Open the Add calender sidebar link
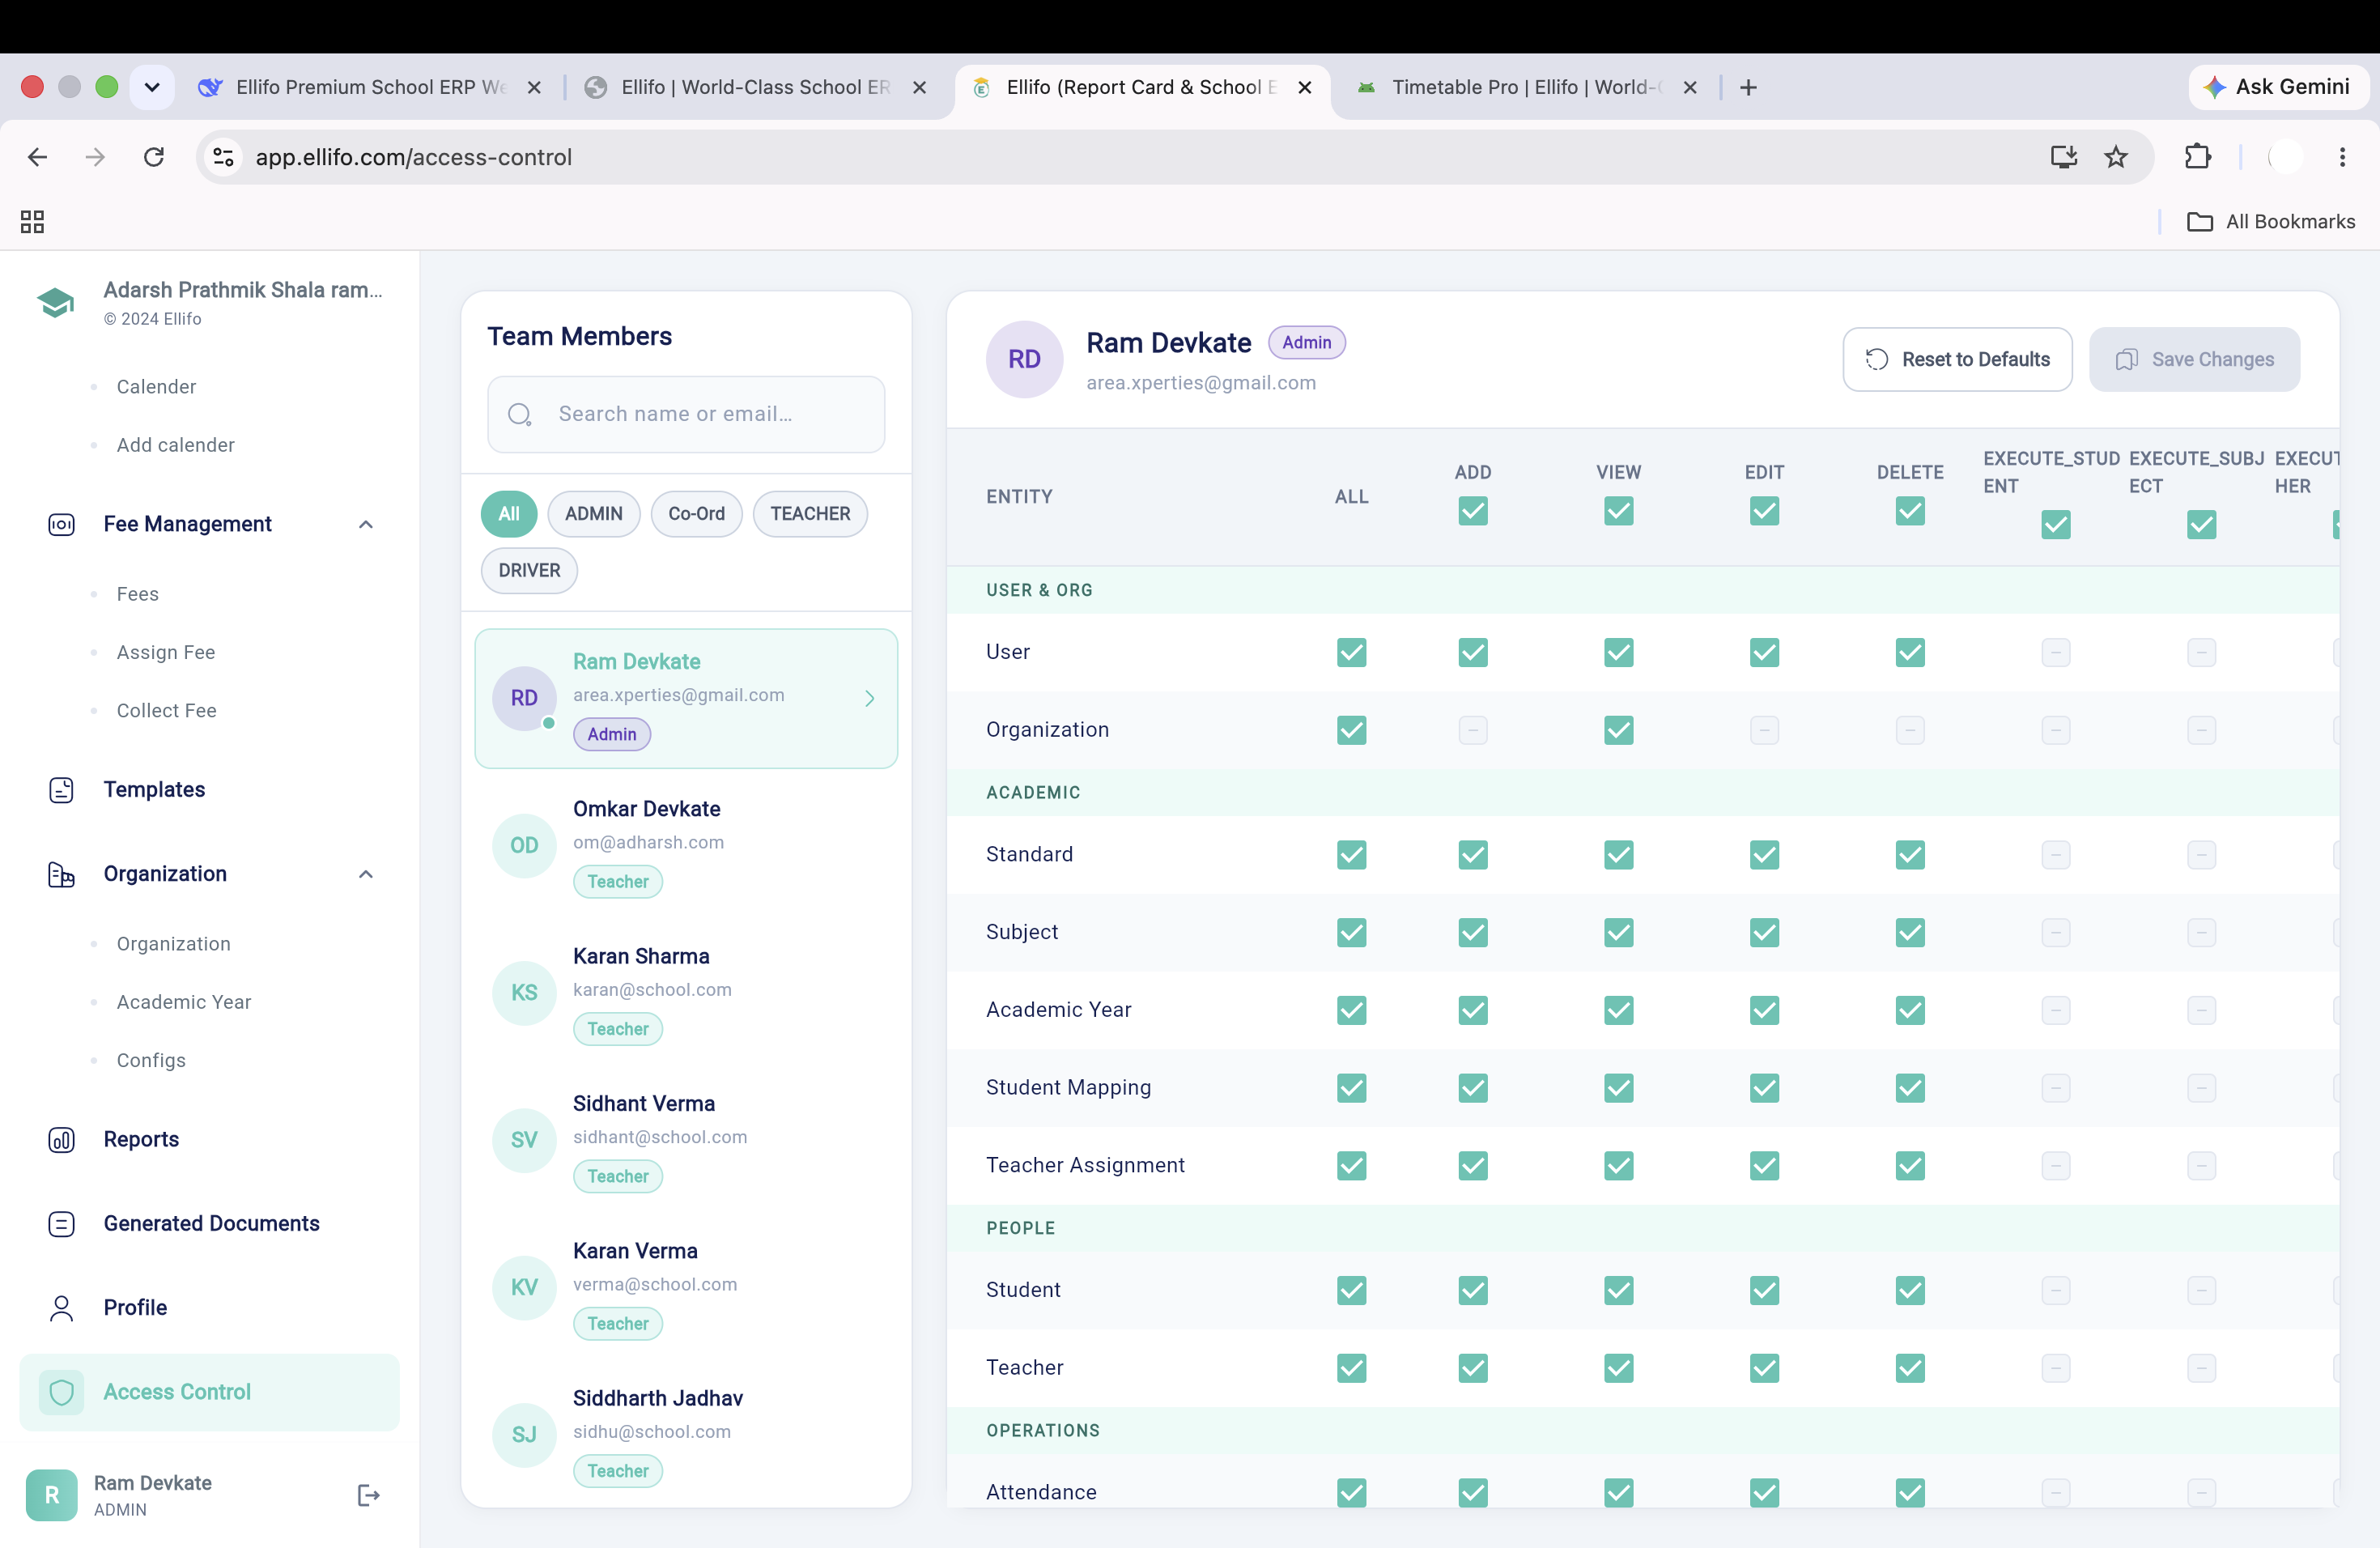2380x1548 pixels. pos(175,445)
